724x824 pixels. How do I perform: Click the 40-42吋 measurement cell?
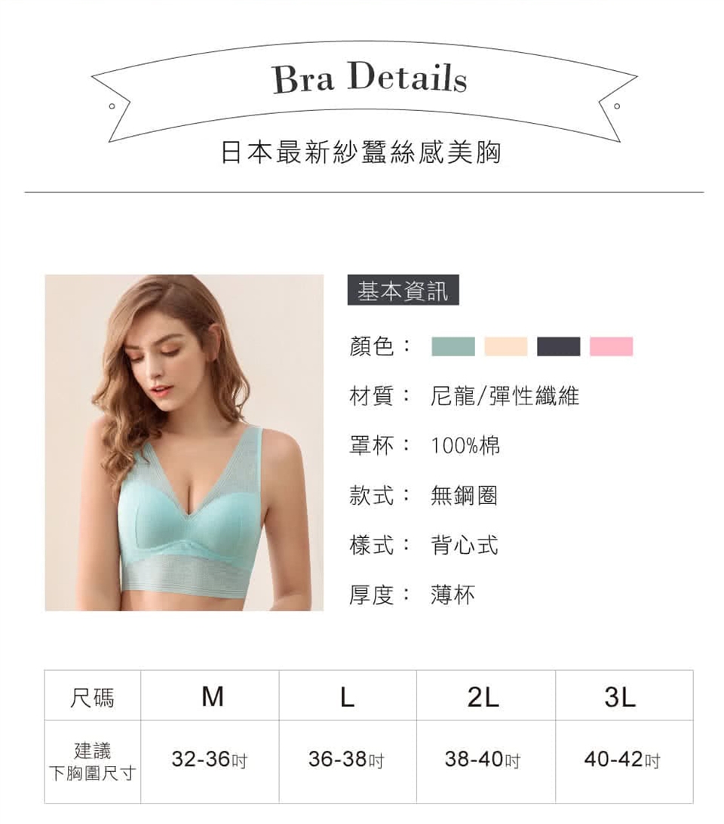tap(624, 761)
